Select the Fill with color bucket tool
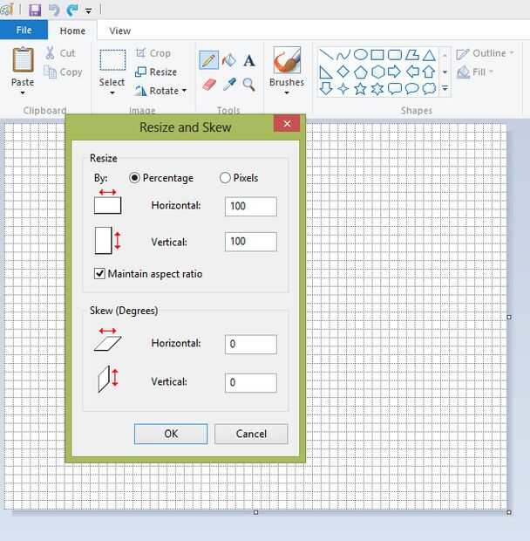This screenshot has width=530, height=541. click(228, 60)
